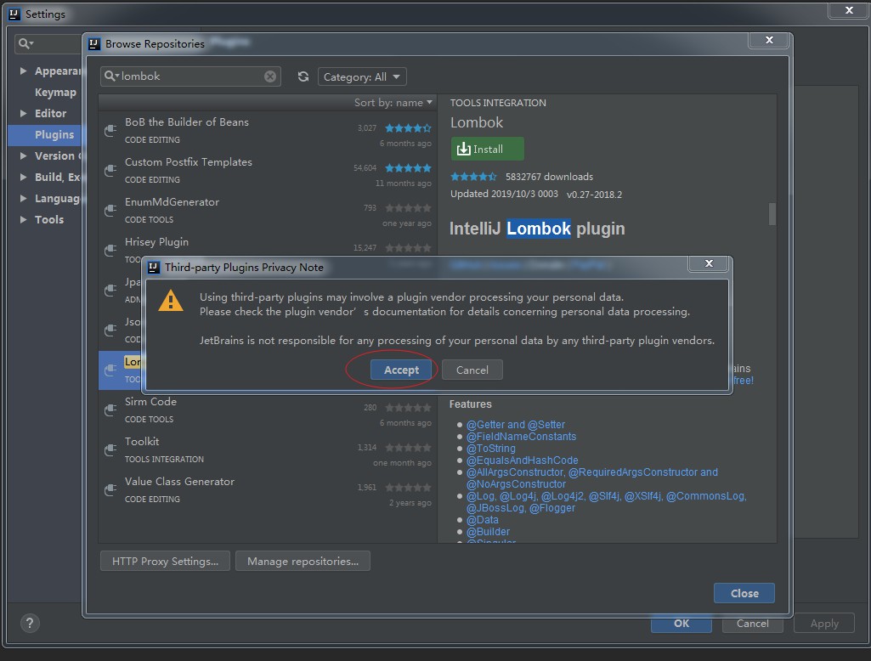The image size is (871, 661).
Task: Click OK in the Settings window
Action: [681, 624]
